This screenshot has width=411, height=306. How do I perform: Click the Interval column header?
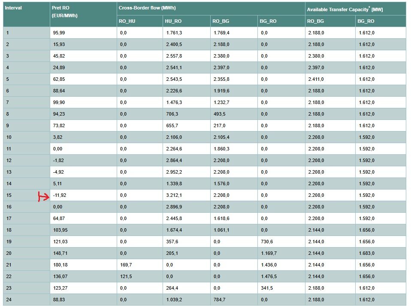pyautogui.click(x=13, y=8)
